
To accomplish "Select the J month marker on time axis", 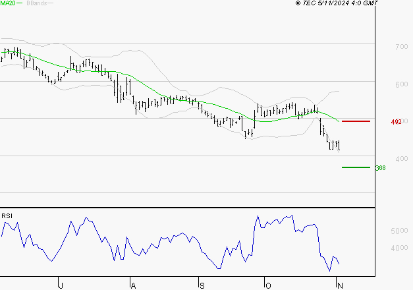I will tap(61, 285).
